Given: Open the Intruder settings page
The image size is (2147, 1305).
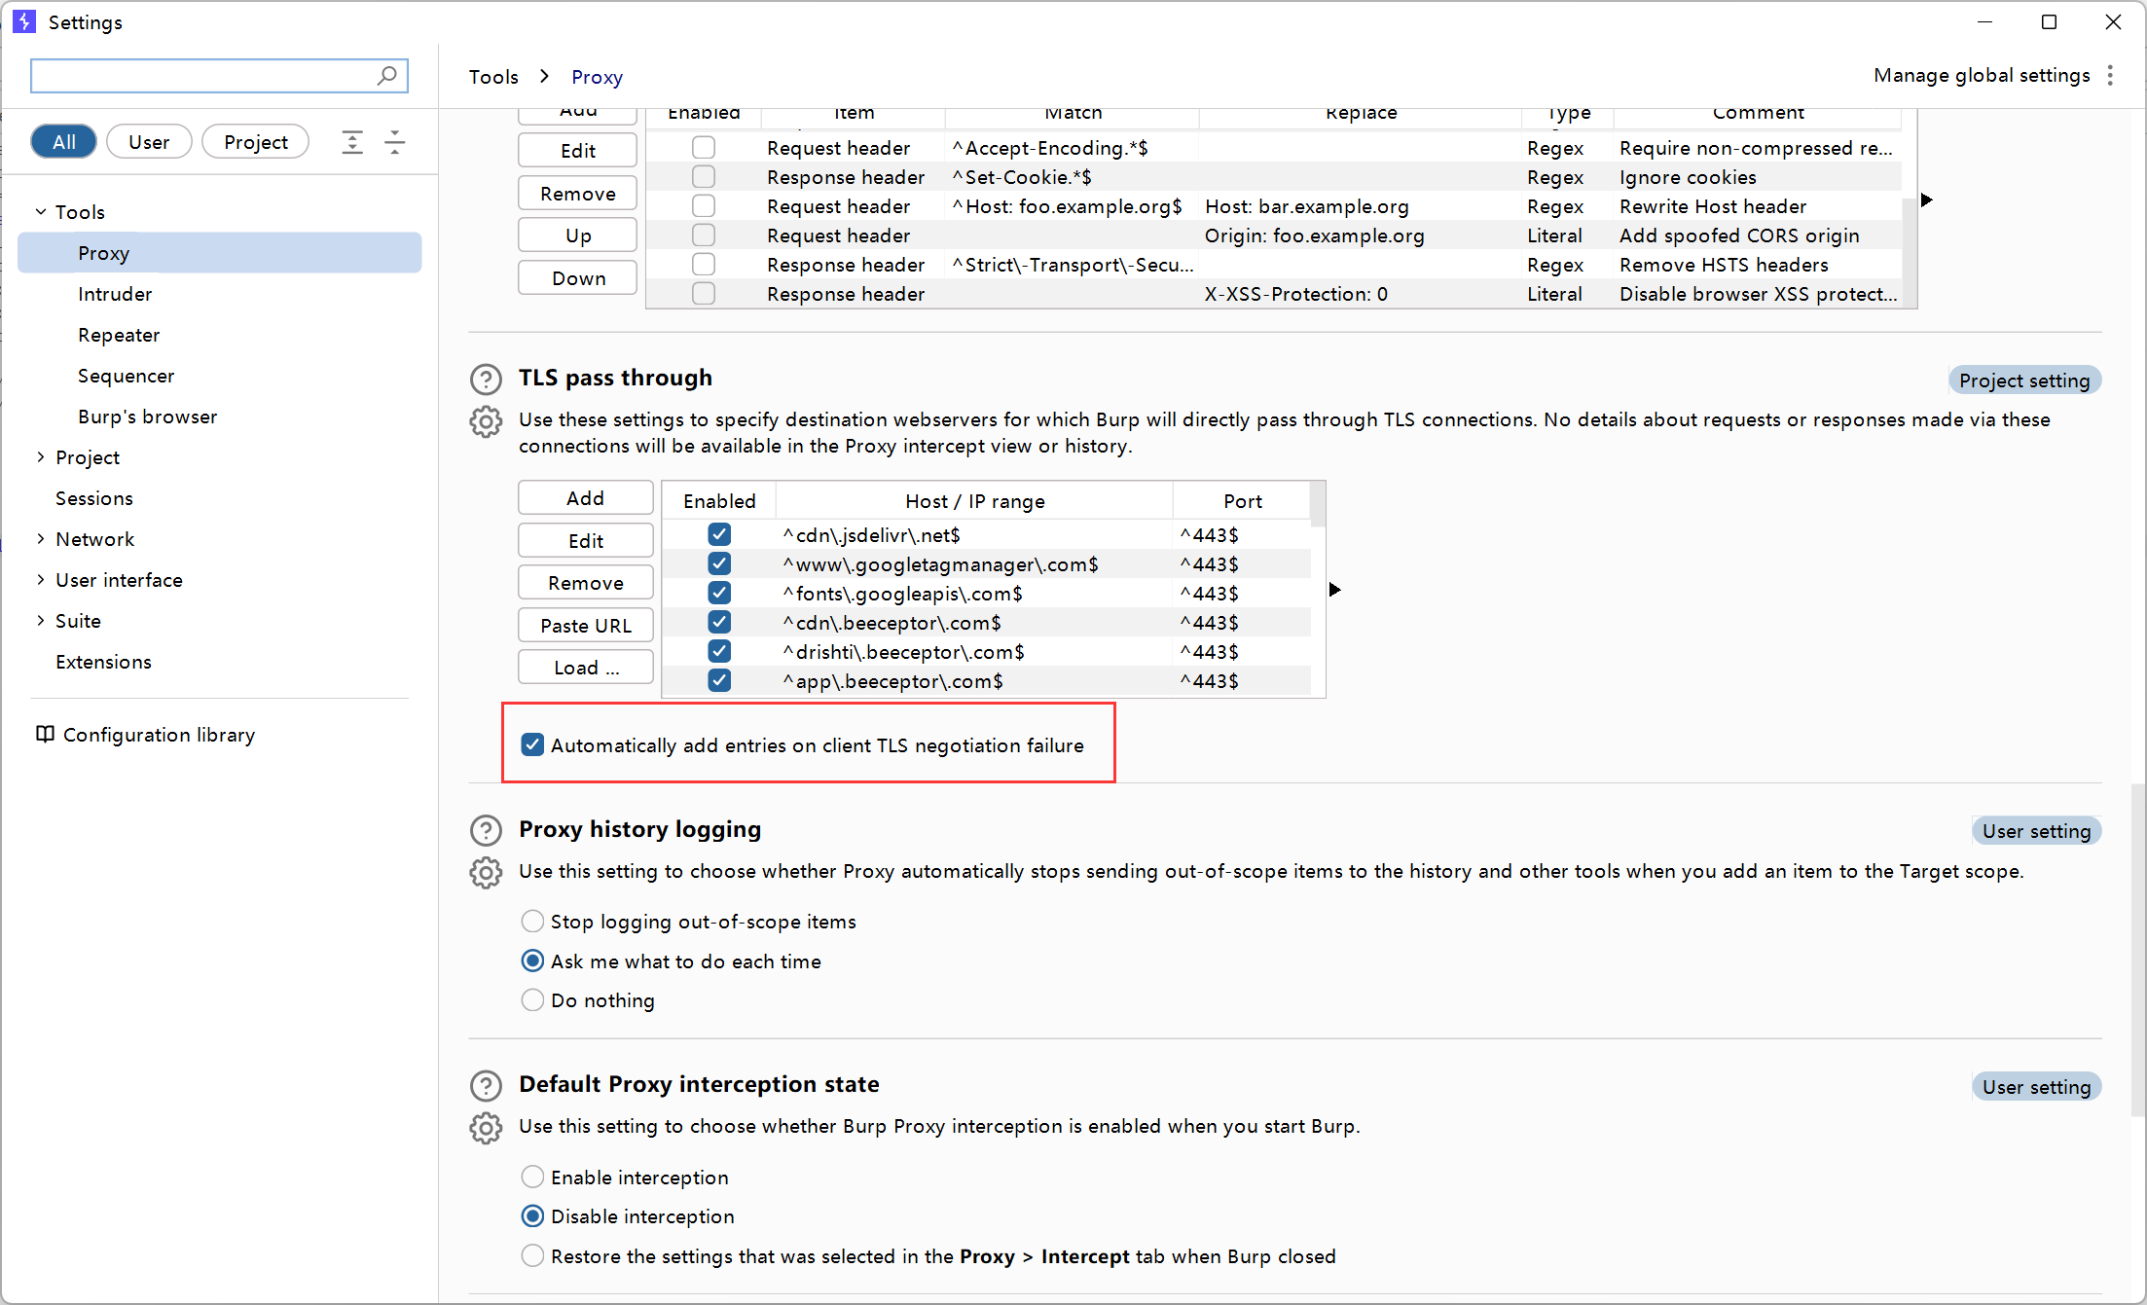Looking at the screenshot, I should pos(115,294).
